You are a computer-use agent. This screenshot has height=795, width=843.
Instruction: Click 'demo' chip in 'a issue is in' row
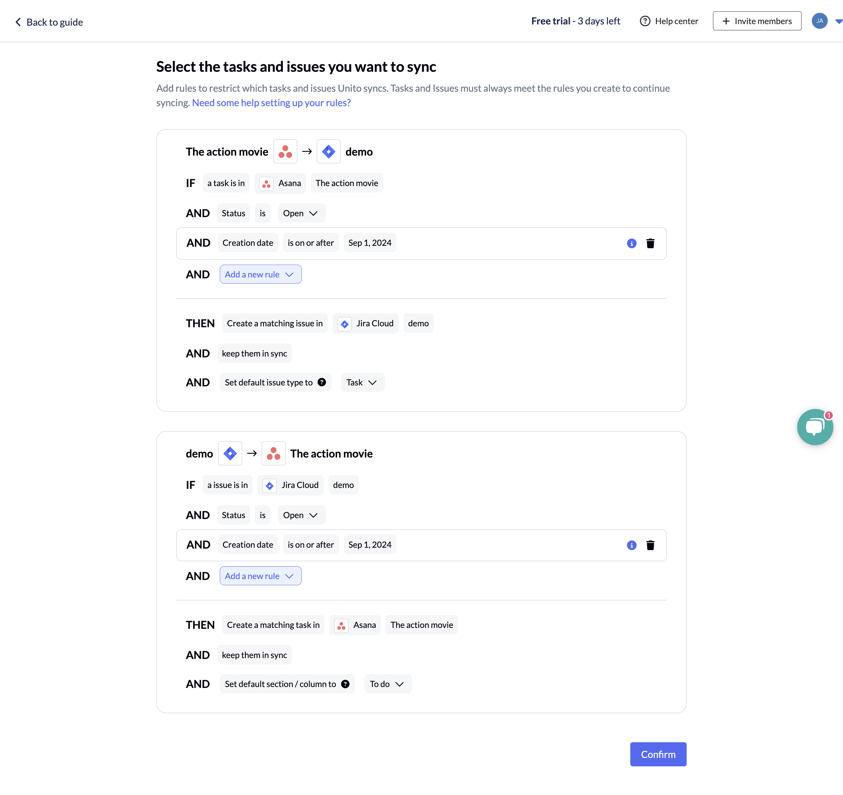click(343, 485)
